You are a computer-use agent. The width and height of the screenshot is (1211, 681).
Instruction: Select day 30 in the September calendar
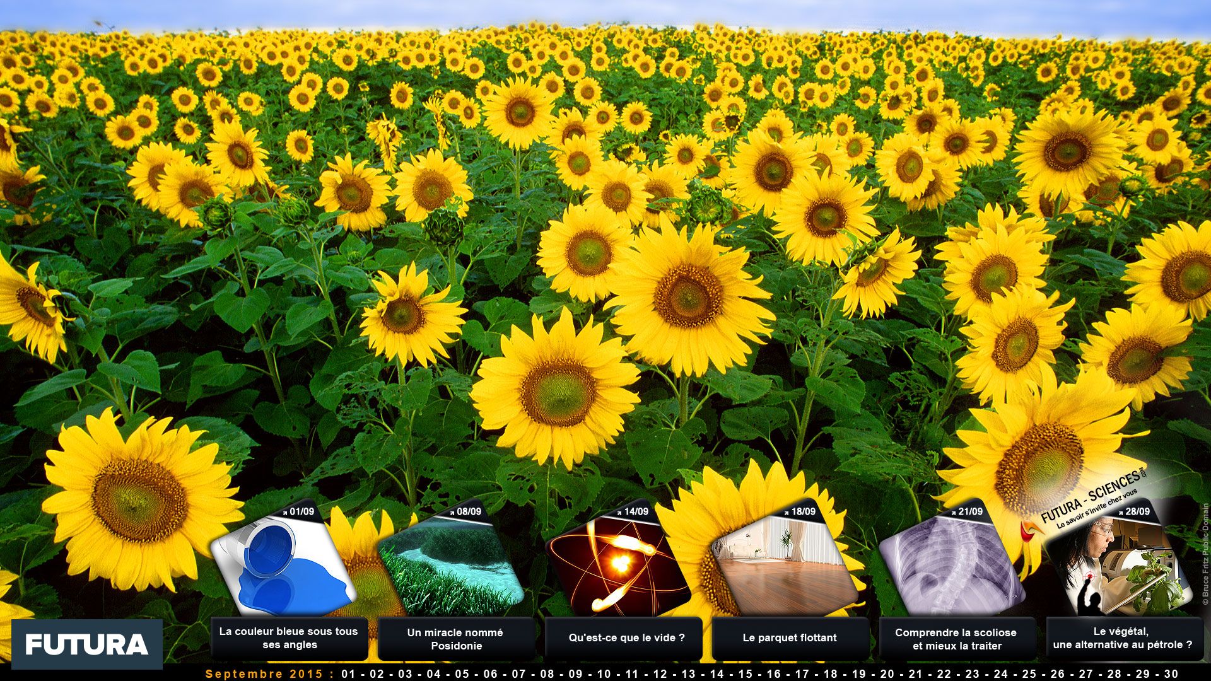(x=1171, y=673)
